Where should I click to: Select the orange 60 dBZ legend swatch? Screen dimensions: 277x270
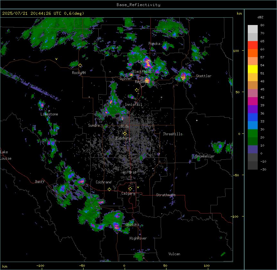click(x=253, y=53)
